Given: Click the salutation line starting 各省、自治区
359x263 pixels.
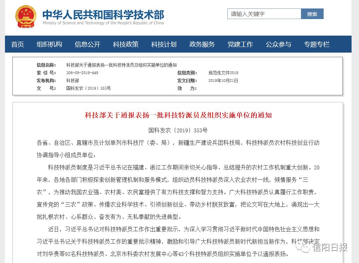Looking at the screenshot, I should (x=178, y=149).
